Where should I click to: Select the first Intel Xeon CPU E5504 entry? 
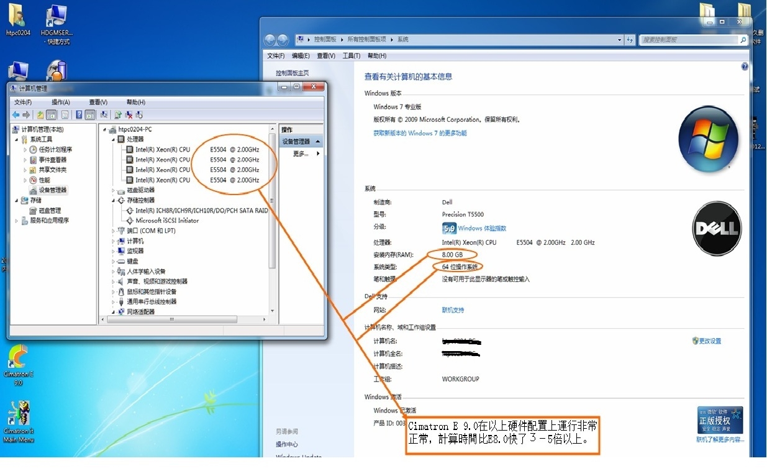point(197,150)
